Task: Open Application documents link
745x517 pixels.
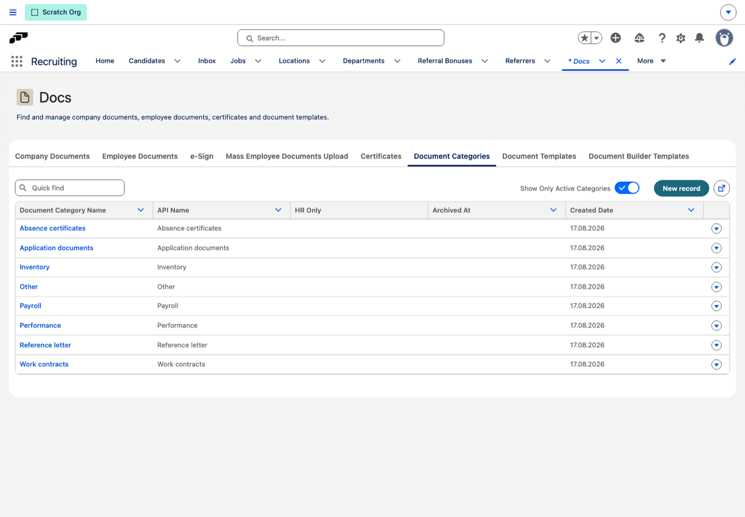Action: click(56, 248)
